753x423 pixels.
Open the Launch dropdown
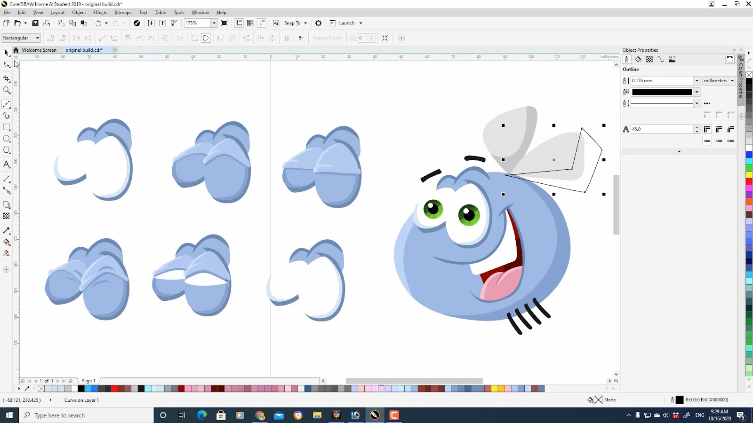[x=361, y=23]
